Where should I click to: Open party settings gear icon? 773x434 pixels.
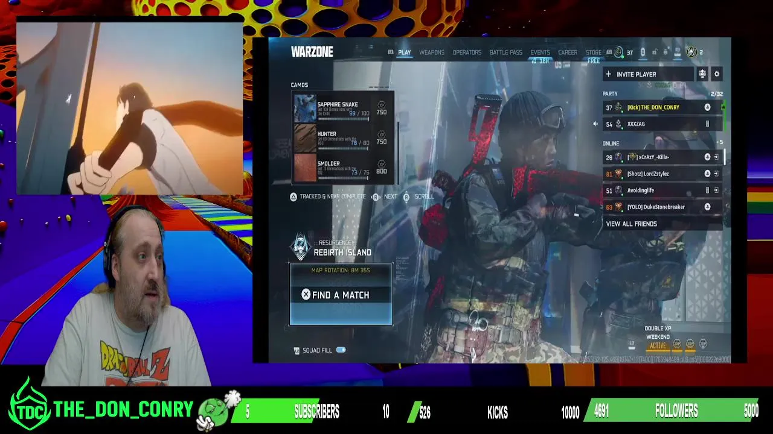click(x=717, y=74)
